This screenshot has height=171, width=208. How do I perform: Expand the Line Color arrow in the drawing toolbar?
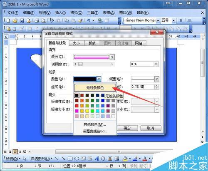click(x=139, y=159)
